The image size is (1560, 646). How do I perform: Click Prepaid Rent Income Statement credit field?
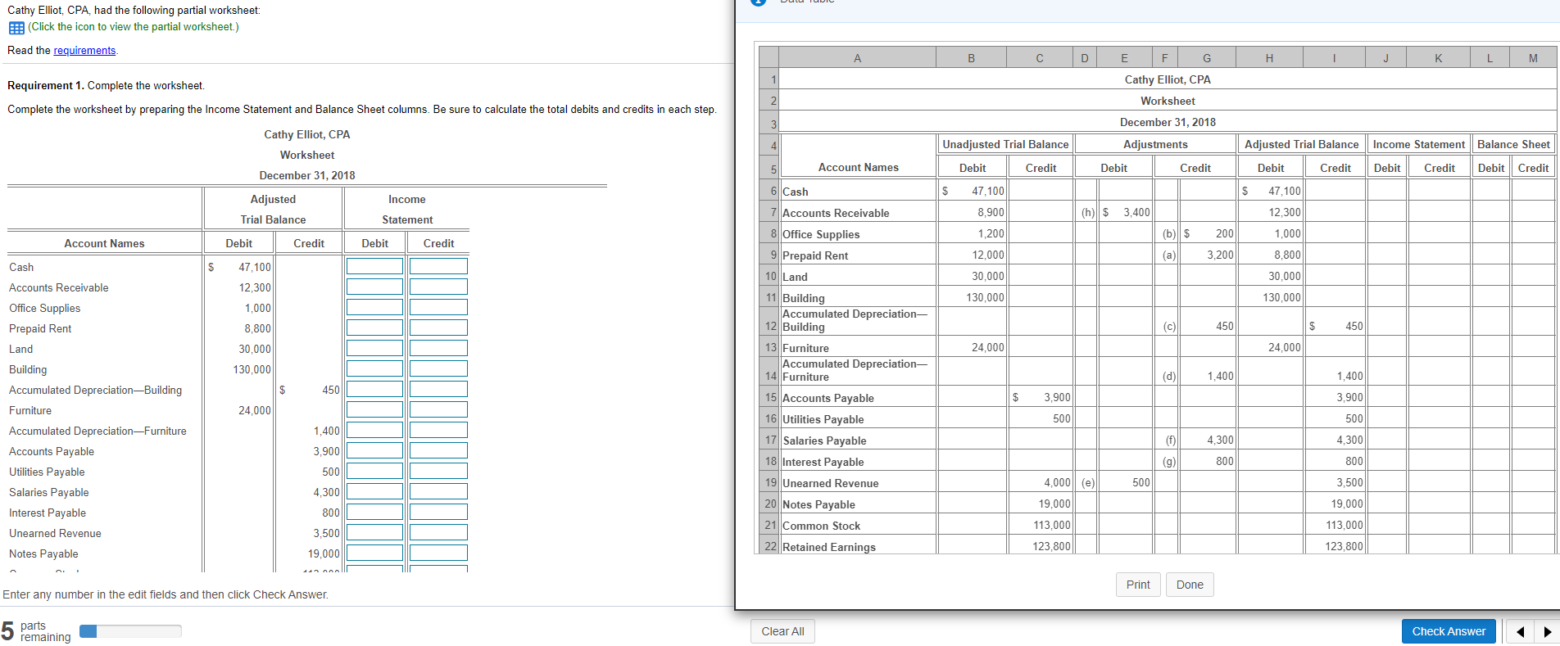coord(438,328)
